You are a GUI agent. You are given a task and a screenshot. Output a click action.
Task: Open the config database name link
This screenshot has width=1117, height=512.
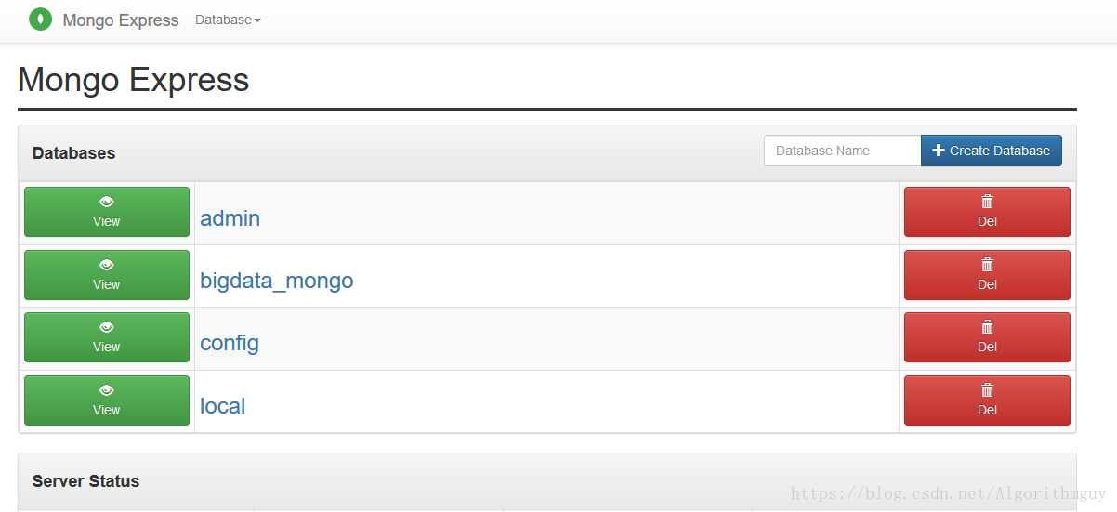pos(230,343)
